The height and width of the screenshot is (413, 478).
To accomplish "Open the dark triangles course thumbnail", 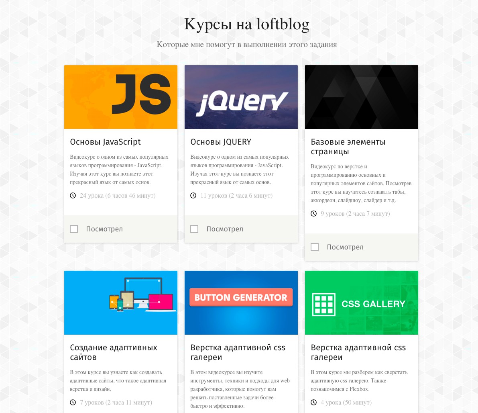I will [x=362, y=97].
